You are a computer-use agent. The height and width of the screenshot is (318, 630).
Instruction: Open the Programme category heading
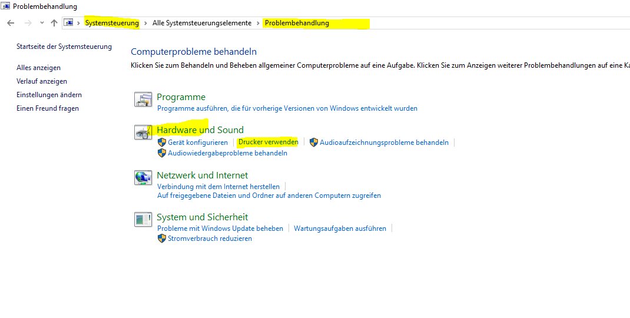tap(181, 97)
